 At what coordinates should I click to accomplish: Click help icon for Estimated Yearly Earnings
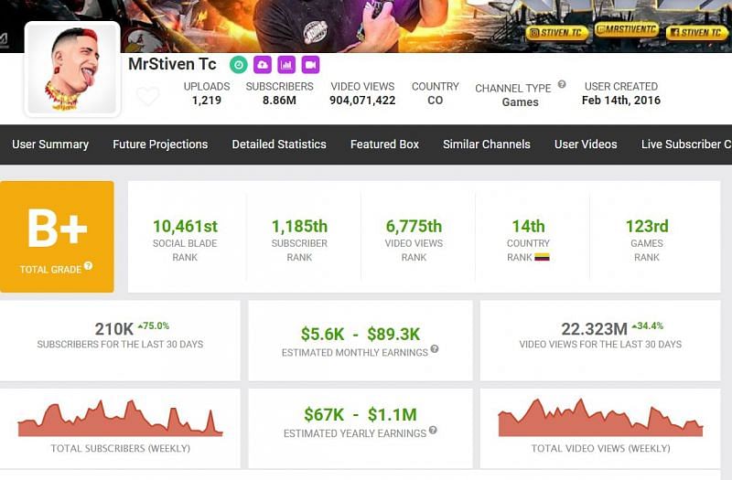(433, 430)
